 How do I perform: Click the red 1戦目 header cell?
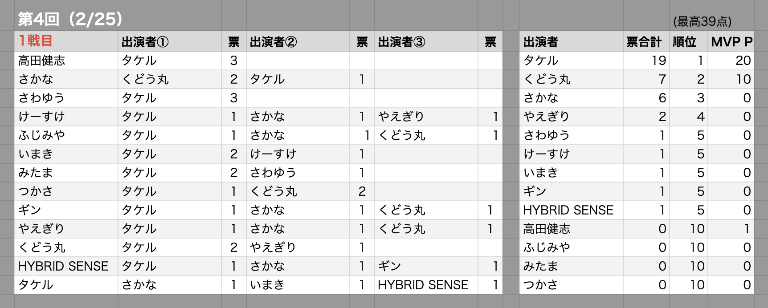pyautogui.click(x=66, y=41)
